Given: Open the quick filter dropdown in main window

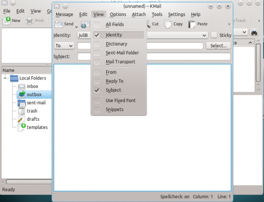Looking at the screenshot, I should tap(244, 32).
